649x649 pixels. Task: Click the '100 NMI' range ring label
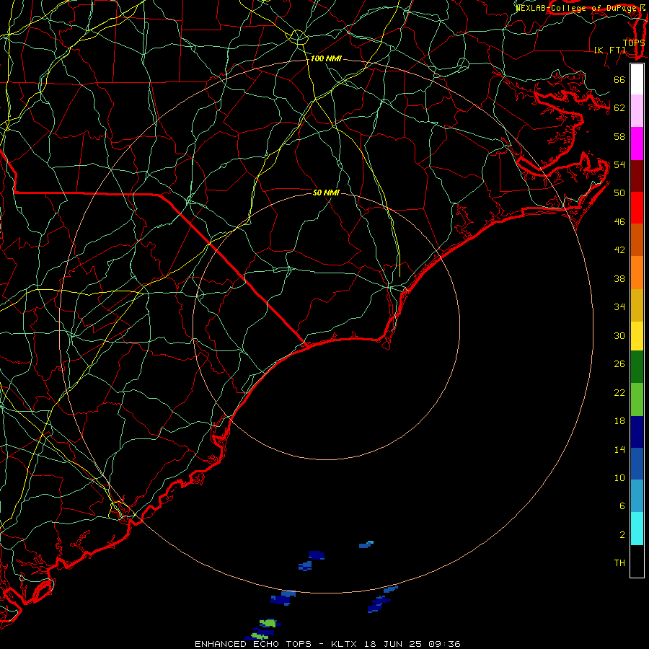point(326,59)
